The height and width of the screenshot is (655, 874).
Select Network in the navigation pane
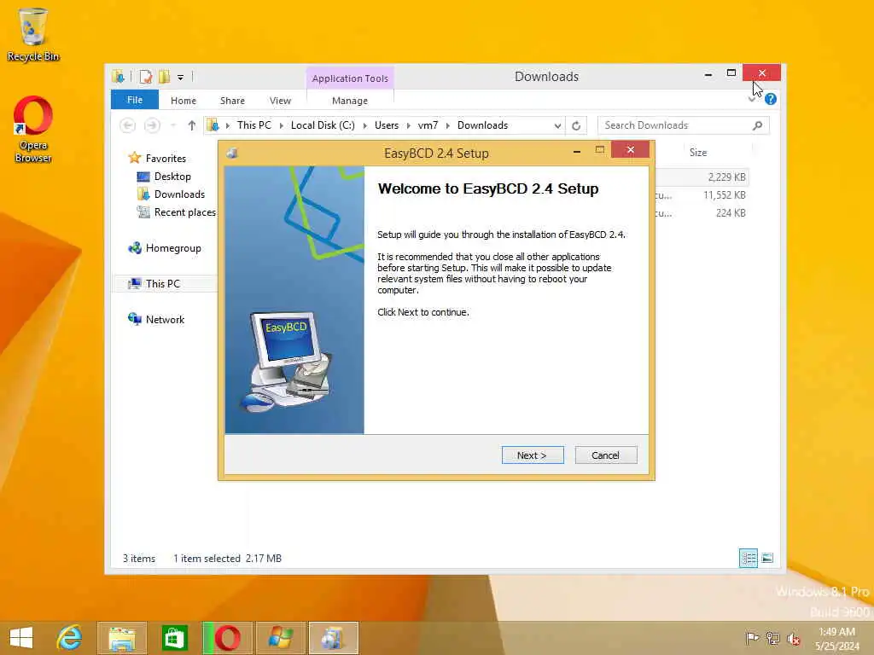point(165,319)
